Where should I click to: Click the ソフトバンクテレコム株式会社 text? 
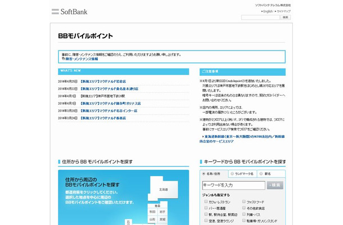pyautogui.click(x=273, y=5)
